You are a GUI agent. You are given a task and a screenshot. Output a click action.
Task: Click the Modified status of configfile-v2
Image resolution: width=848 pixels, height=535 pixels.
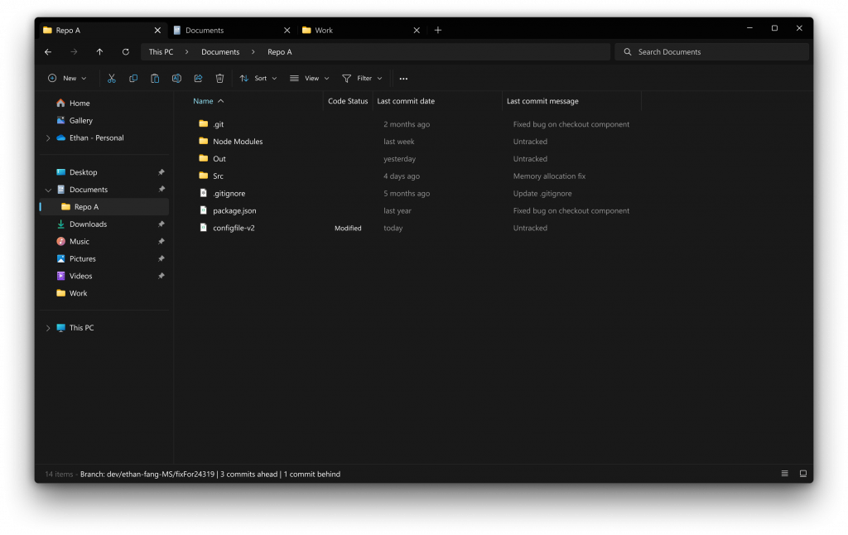pyautogui.click(x=348, y=229)
